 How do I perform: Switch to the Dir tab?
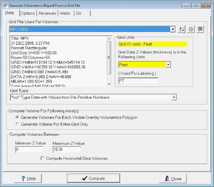[79, 13]
